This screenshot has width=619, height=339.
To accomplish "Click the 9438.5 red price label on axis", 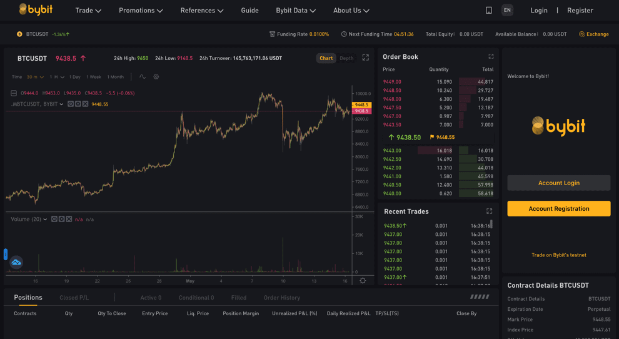I will 361,111.
